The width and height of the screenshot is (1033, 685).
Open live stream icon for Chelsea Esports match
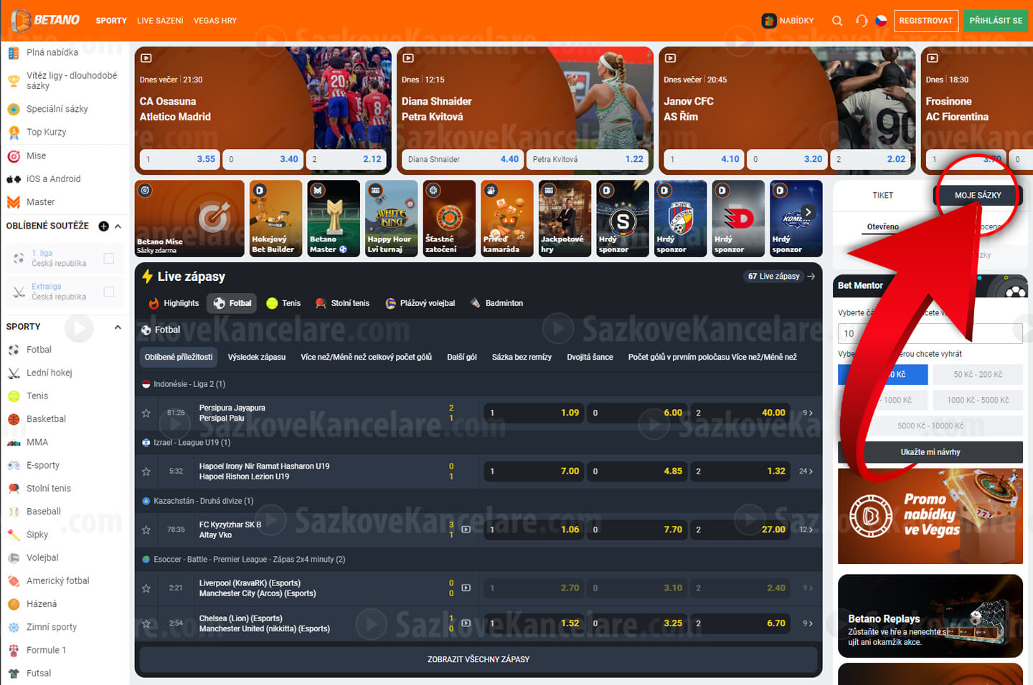click(x=466, y=623)
